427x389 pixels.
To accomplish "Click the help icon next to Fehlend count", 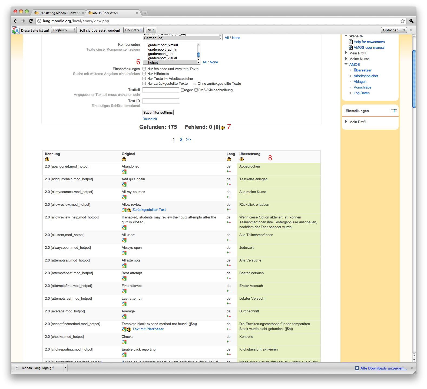I will (x=223, y=128).
